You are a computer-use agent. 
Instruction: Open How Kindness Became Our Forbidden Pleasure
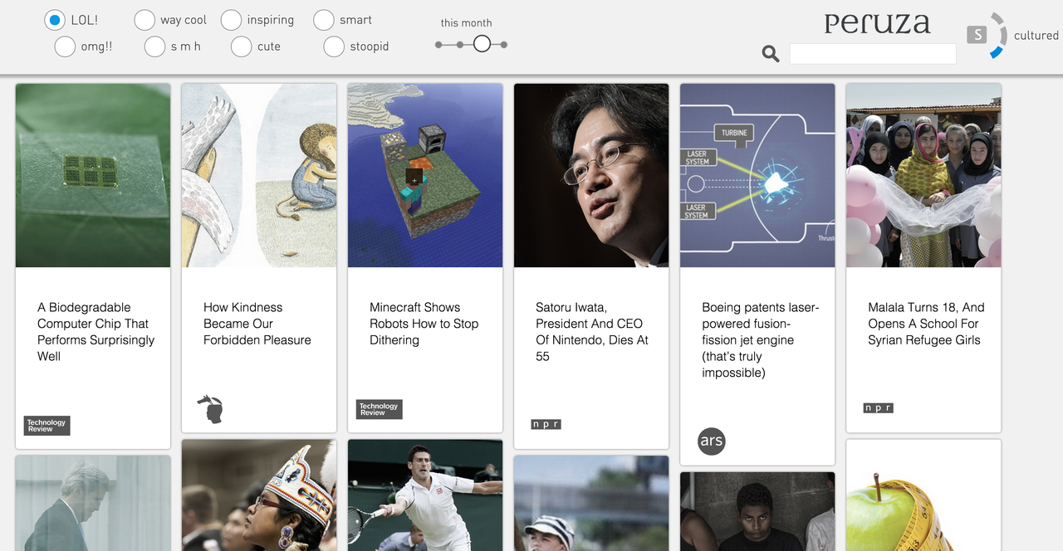(257, 324)
